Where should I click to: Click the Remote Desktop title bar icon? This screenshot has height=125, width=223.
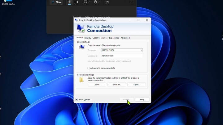(x=77, y=20)
